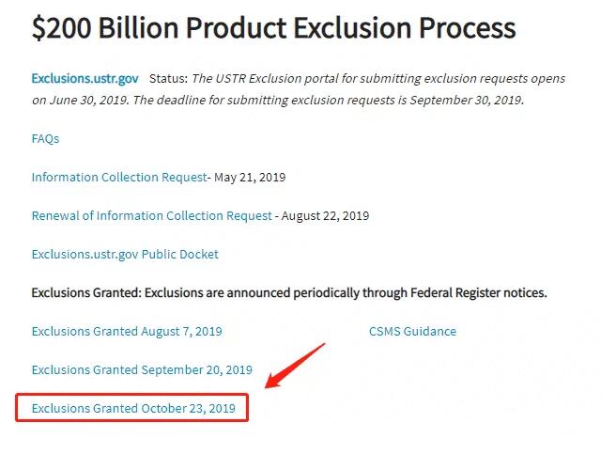Open Exclusions Granted September 20, 2019

(142, 369)
